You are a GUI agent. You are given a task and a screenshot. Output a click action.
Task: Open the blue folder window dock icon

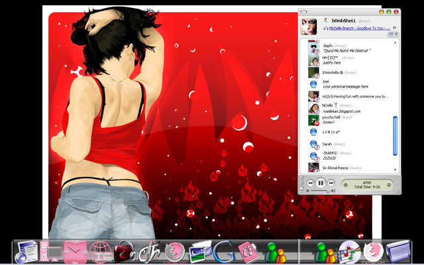[x=398, y=252]
